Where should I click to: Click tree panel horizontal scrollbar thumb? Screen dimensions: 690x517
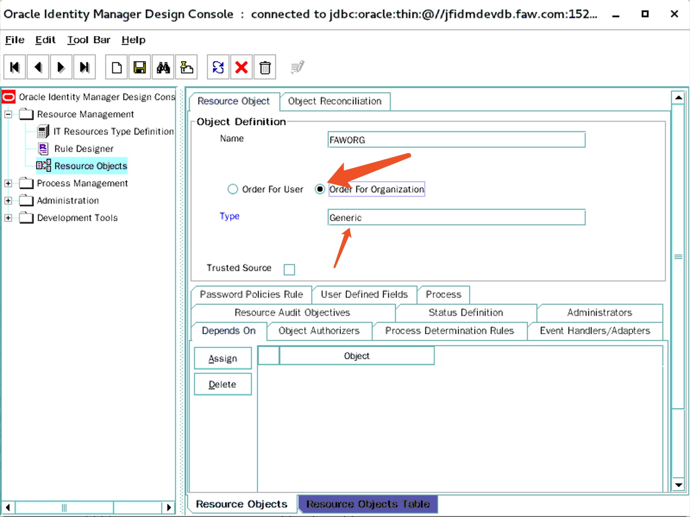click(64, 508)
